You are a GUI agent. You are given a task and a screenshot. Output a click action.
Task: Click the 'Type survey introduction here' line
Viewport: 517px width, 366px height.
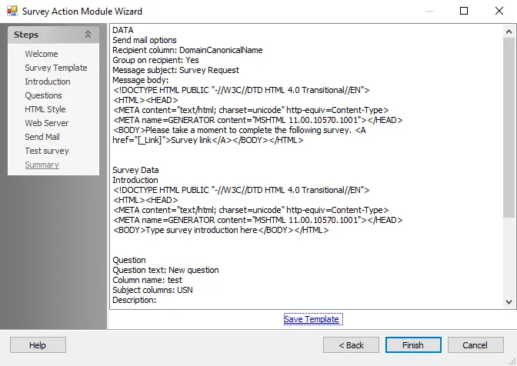[221, 230]
